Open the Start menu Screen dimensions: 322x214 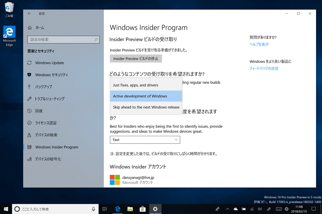click(6, 209)
